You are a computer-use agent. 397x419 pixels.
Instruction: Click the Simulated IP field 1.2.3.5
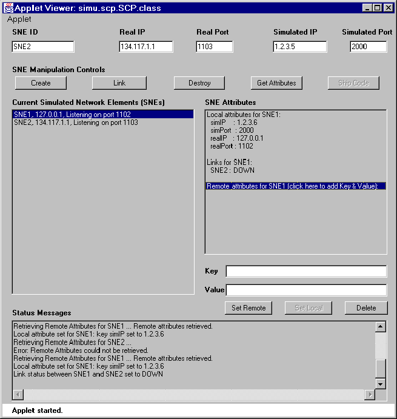tap(300, 47)
